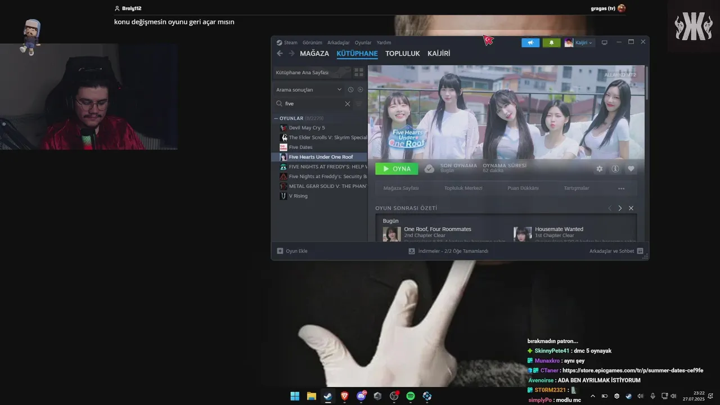This screenshot has width=720, height=405.
Task: Close the OYUN SONRASI ÖZETİ section
Action: tap(631, 208)
